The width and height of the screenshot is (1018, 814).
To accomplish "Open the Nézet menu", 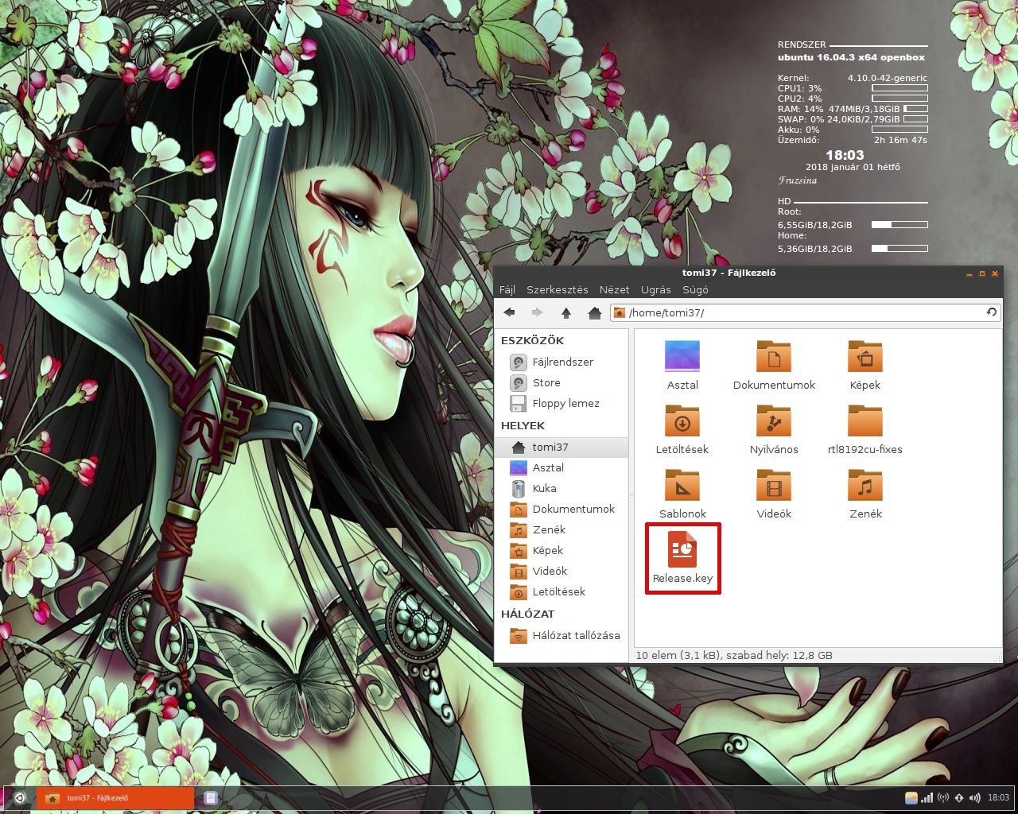I will coord(615,290).
